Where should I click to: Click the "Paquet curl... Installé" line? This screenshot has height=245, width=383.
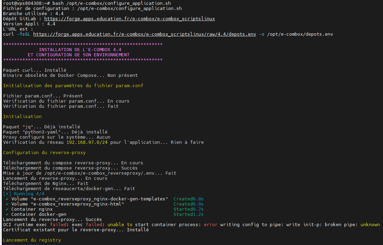(x=35, y=70)
